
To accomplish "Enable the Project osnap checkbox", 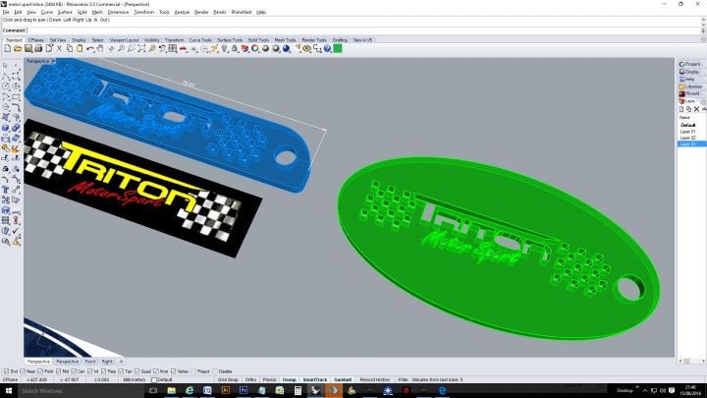I will [x=193, y=371].
